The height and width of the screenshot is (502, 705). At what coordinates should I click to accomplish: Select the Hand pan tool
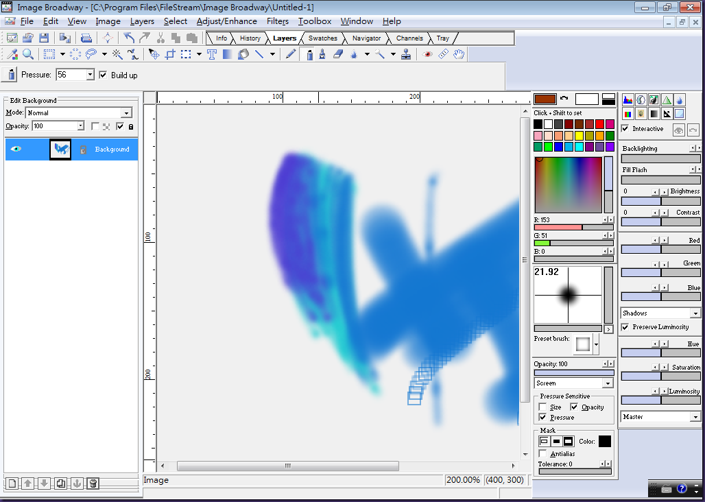pos(459,54)
